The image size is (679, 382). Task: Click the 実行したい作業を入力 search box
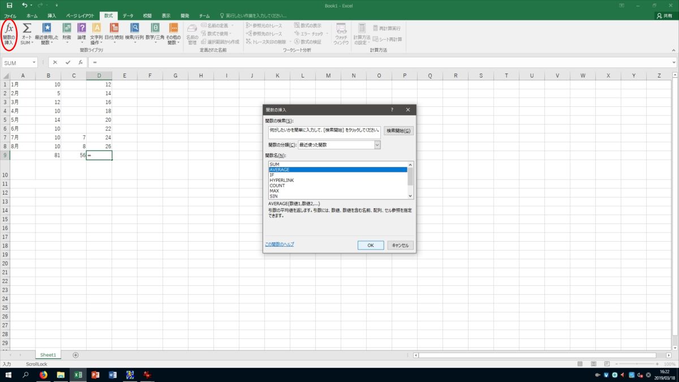[252, 16]
